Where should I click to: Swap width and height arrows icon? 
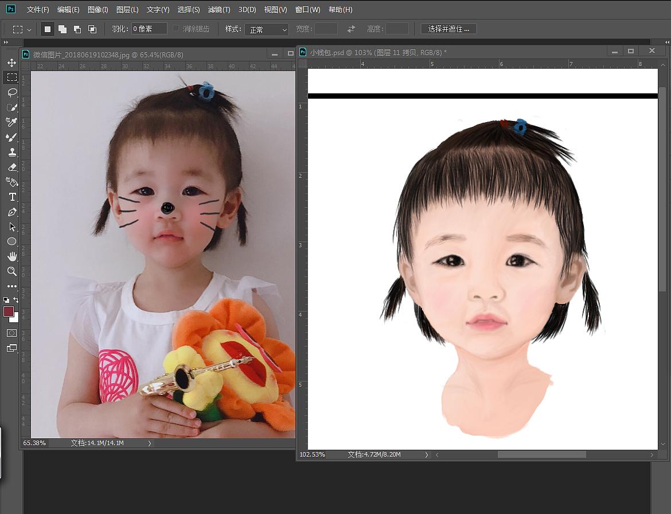(352, 29)
